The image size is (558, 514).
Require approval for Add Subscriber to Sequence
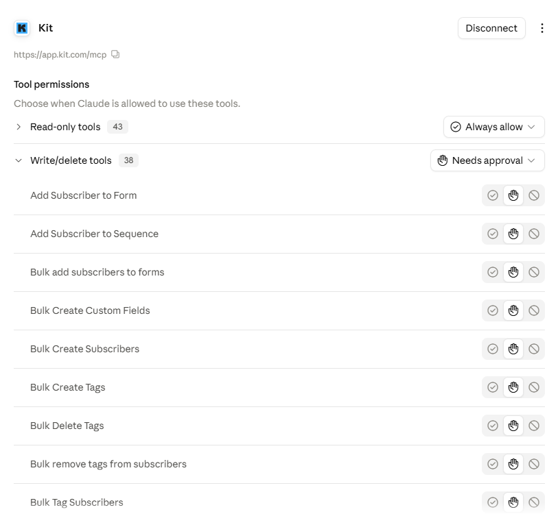pos(513,234)
